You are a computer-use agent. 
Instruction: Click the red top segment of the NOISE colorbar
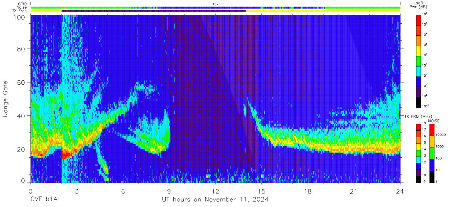(x=432, y=130)
